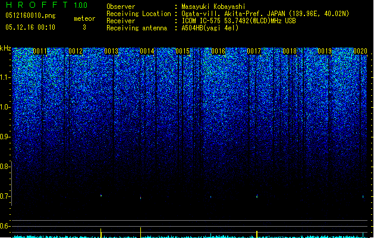Click the Receiving Location field label
Screen dimensions: 374x238
click(139, 14)
